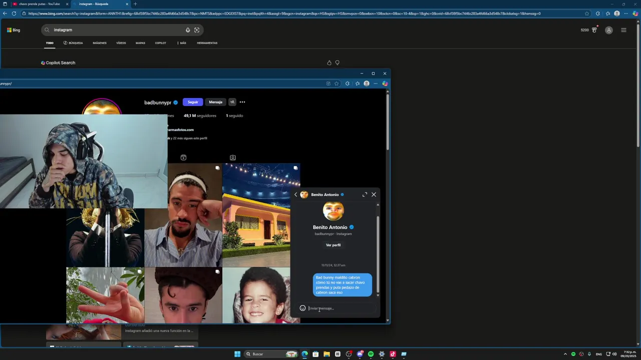Select the MAPAS tab in Bing

(140, 43)
